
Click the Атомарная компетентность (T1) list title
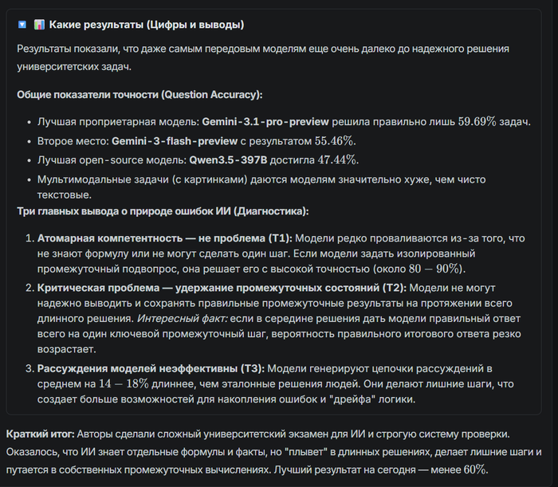click(x=166, y=238)
